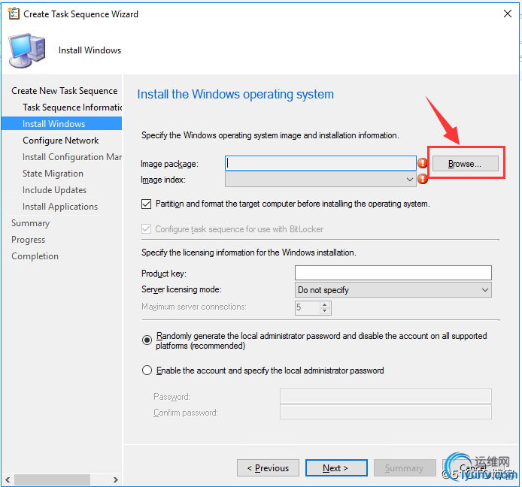Click the wizard title bar checklist icon
The height and width of the screenshot is (487, 522).
point(14,14)
